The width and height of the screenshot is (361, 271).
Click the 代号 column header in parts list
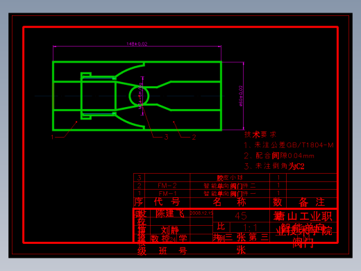pyautogui.click(x=167, y=202)
